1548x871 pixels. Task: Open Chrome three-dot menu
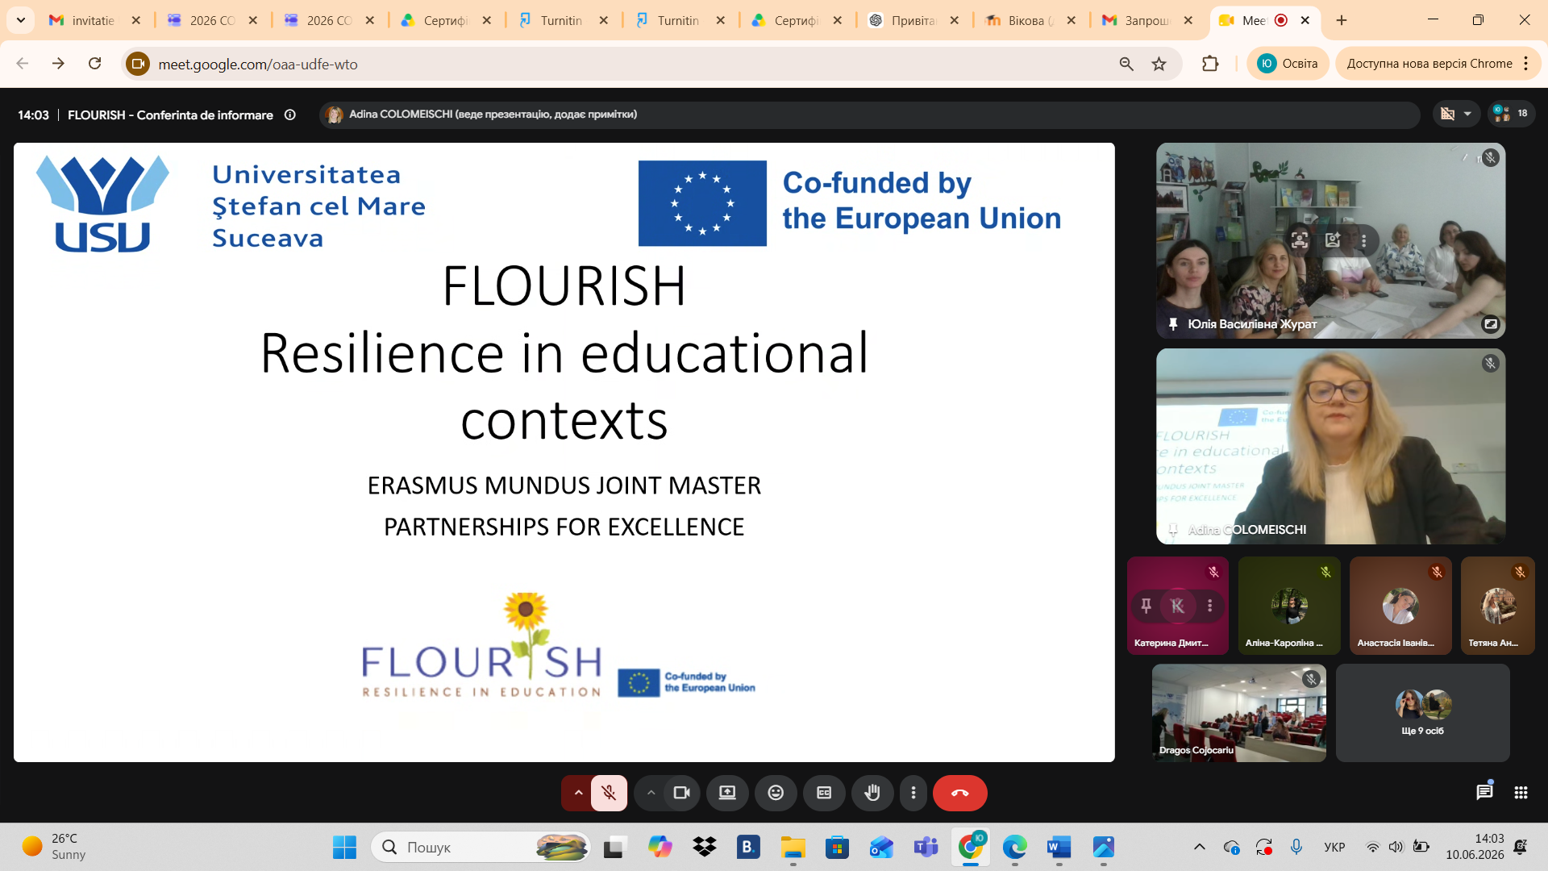(1526, 64)
